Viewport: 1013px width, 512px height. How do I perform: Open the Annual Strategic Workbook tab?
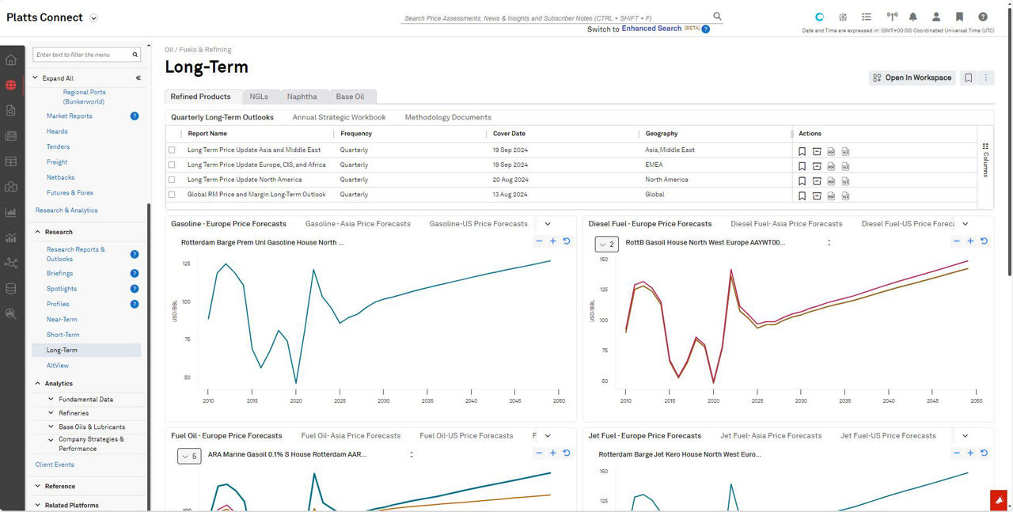(339, 117)
